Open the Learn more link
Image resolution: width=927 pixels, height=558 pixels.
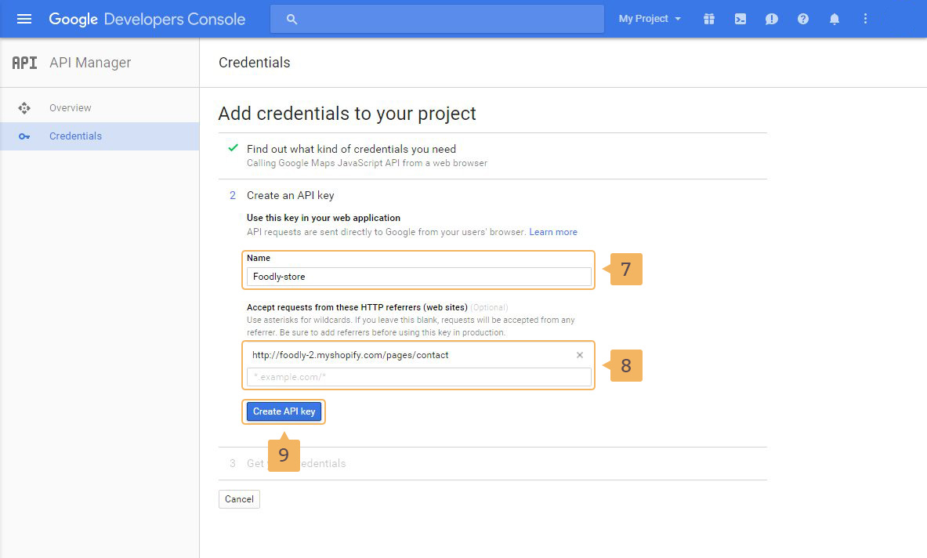click(x=553, y=232)
